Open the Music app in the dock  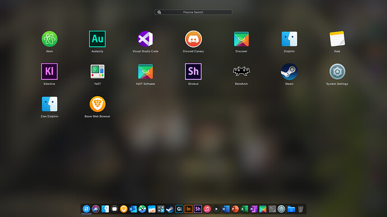tap(207, 209)
